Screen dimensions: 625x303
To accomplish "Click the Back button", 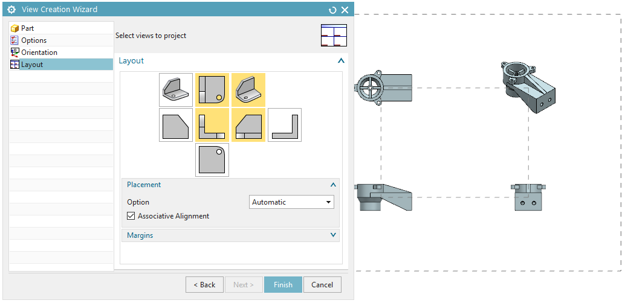I will pos(204,285).
